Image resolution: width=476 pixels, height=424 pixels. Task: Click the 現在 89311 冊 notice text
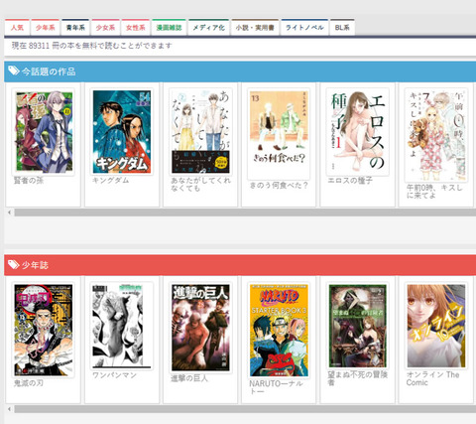click(x=92, y=46)
